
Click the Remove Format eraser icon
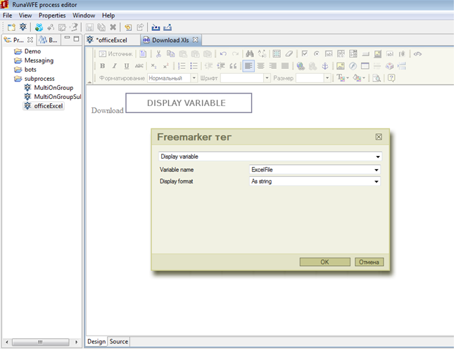click(289, 54)
